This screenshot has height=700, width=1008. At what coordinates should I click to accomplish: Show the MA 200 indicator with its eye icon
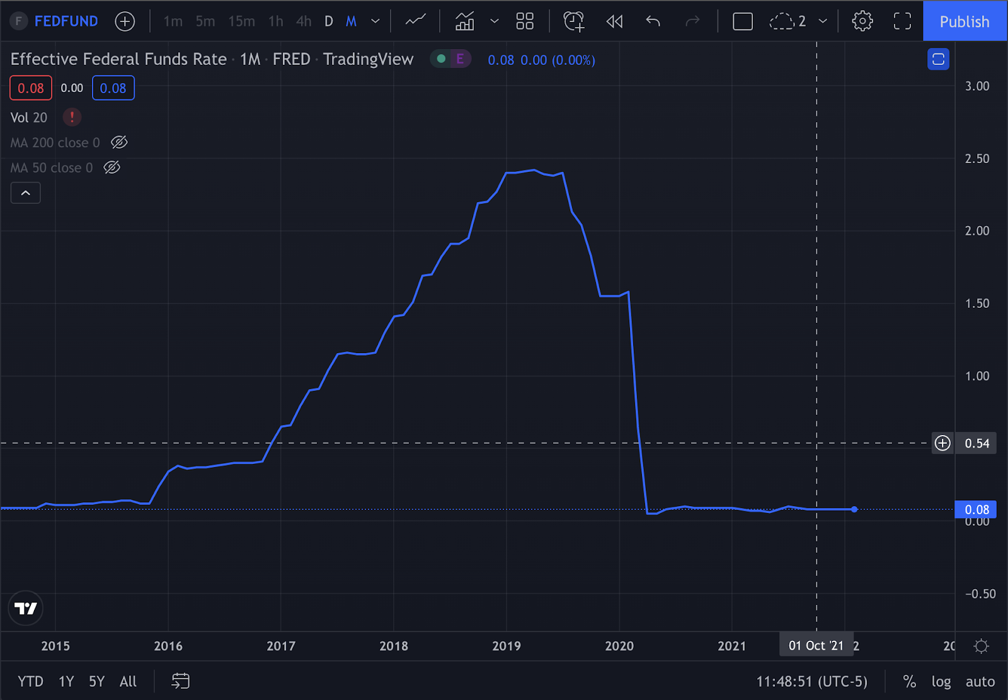click(119, 142)
